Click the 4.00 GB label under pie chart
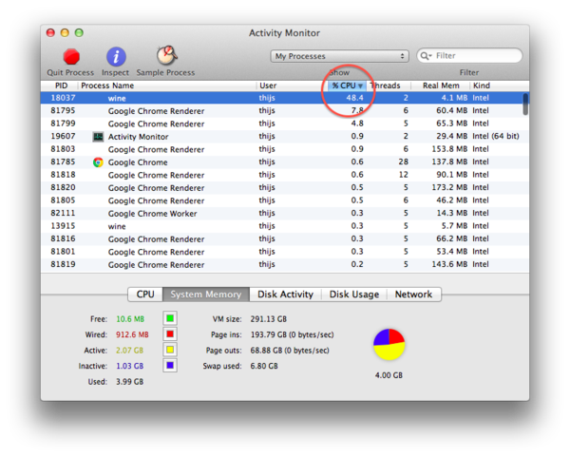This screenshot has width=570, height=457. click(x=389, y=375)
